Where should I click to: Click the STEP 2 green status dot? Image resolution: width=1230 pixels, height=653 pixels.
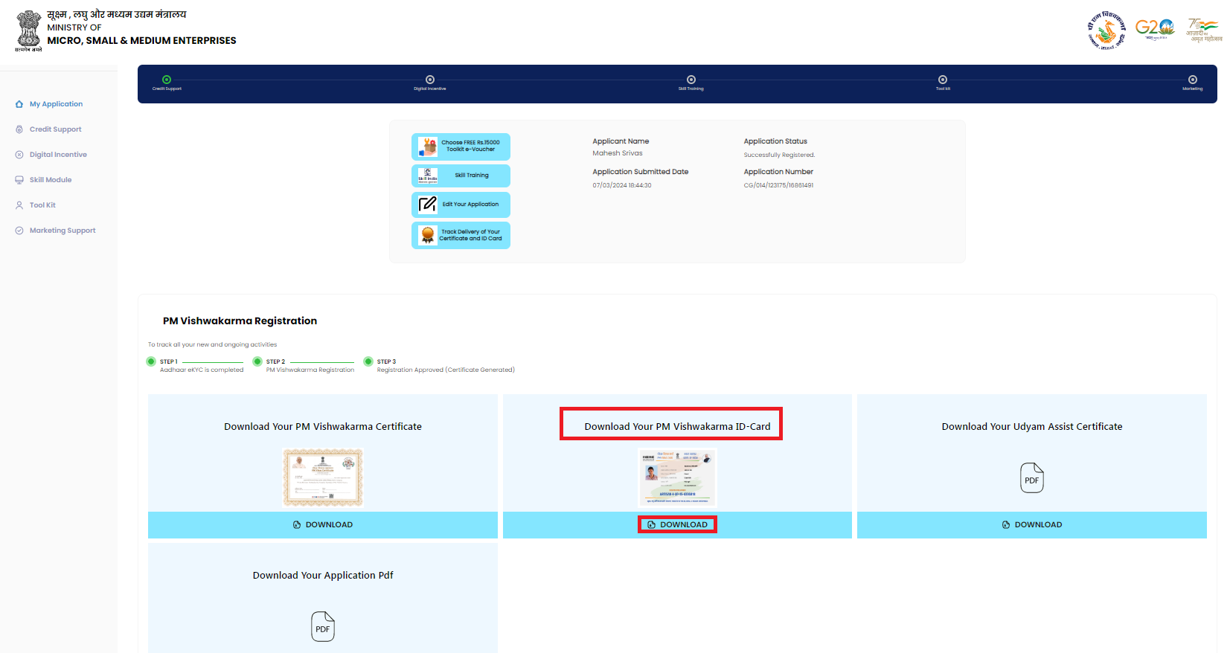point(257,361)
